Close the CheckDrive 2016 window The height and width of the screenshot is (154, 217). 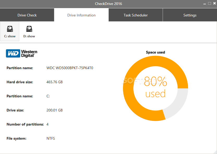(214, 3)
